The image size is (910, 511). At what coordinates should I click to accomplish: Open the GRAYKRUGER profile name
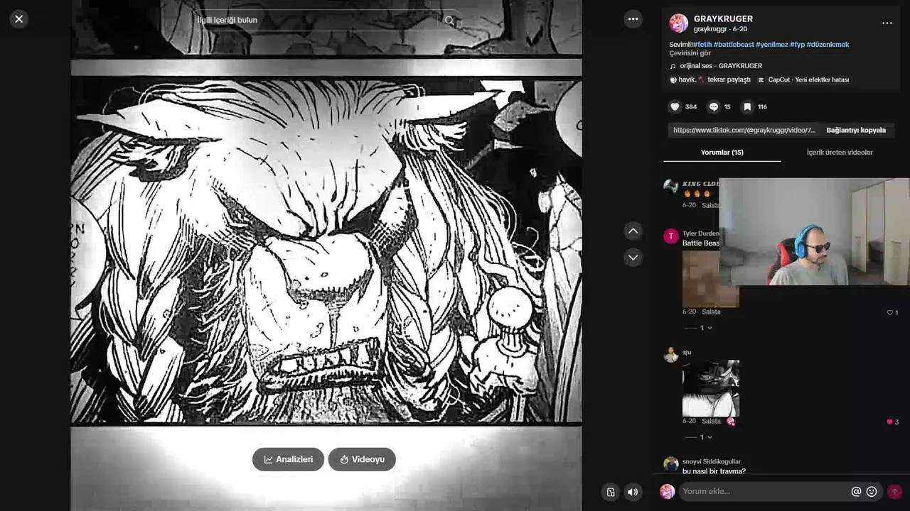click(x=723, y=19)
